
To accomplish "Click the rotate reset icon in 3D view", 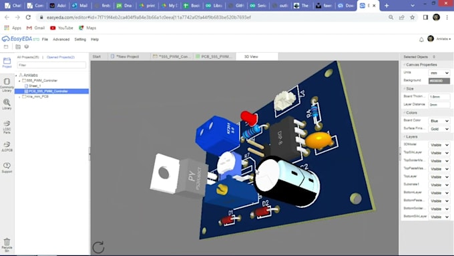I will (98, 247).
